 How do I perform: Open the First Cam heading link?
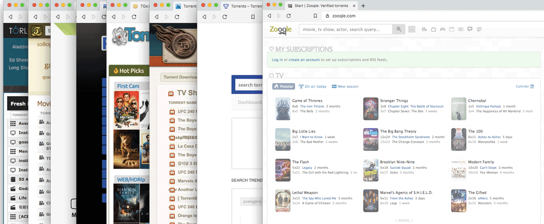click(128, 86)
